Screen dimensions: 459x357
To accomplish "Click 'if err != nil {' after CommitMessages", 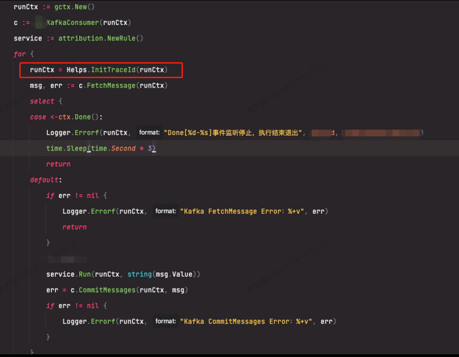I will click(x=77, y=306).
